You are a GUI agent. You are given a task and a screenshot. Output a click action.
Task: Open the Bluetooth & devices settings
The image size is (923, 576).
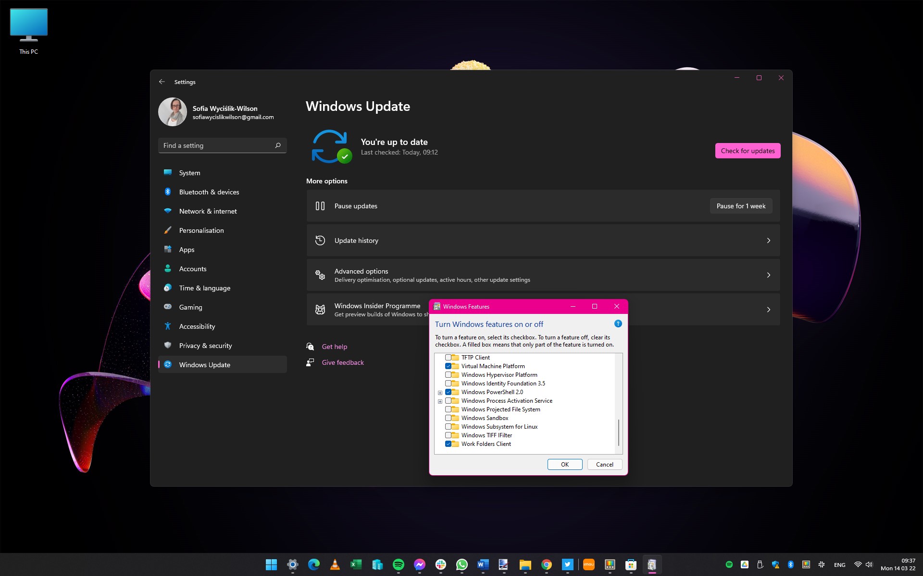(209, 192)
